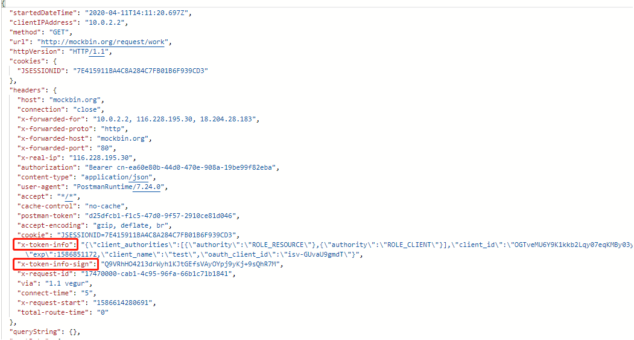Click the "content-type" application/json value
This screenshot has height=340, width=634.
pos(119,177)
